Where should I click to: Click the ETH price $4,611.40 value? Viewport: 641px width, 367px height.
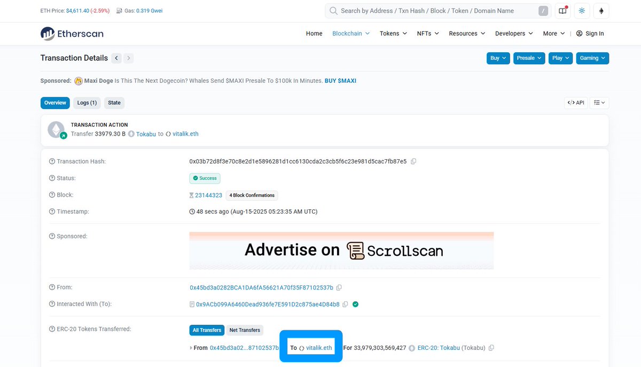tap(78, 11)
